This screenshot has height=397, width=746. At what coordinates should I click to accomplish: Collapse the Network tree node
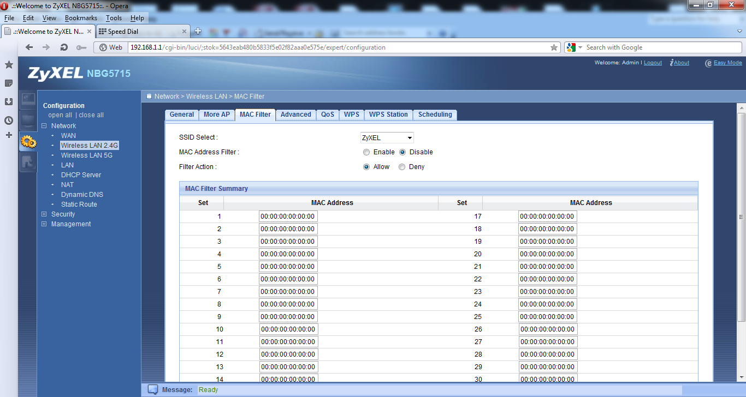44,126
